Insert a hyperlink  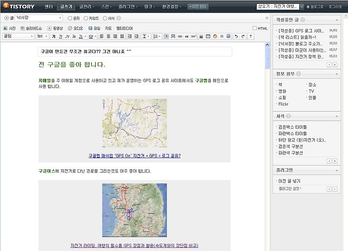tap(180, 36)
